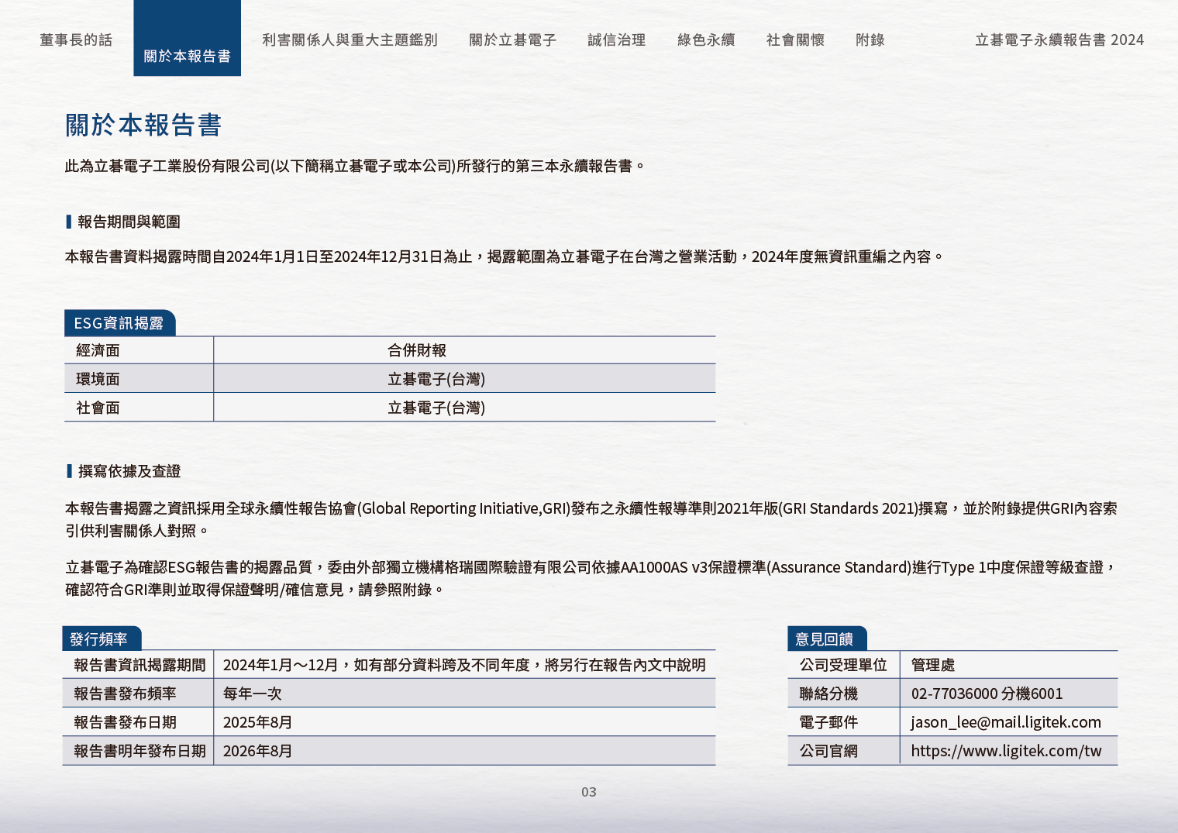Click the ESG資訊揭露 table label

(119, 323)
